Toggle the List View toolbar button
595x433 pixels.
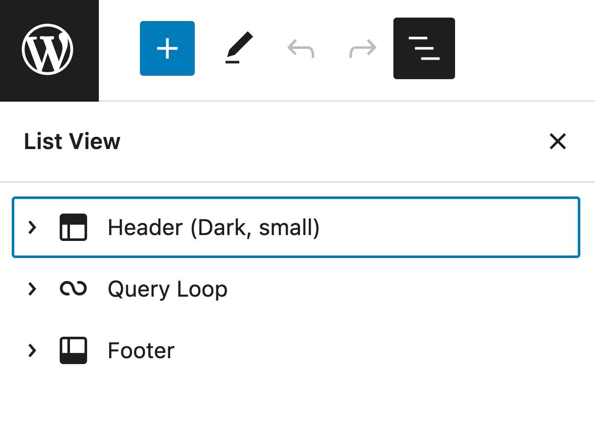click(424, 48)
